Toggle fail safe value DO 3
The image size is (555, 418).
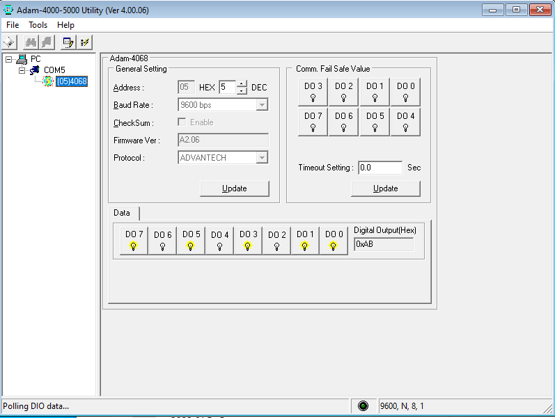tap(313, 92)
